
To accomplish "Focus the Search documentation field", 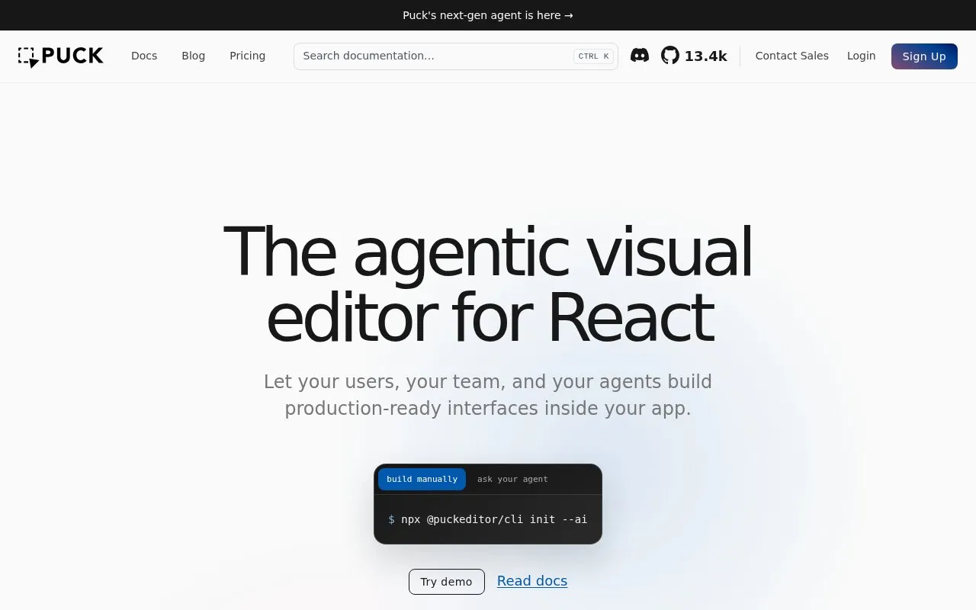I will 456,56.
